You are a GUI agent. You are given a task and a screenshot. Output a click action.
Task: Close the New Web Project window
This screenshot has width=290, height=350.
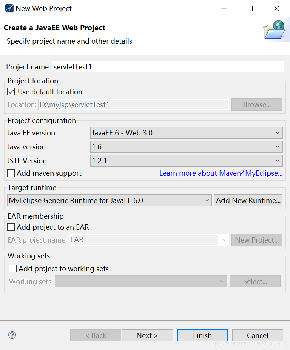point(276,8)
